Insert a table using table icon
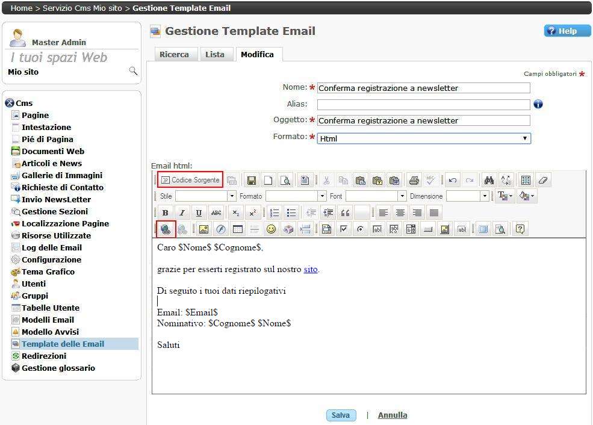The width and height of the screenshot is (593, 425). point(238,229)
